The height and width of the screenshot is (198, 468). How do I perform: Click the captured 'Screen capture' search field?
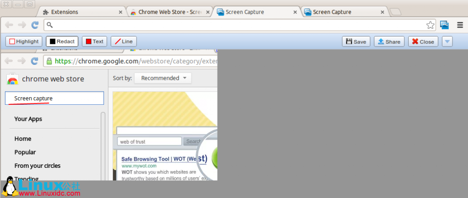tap(54, 98)
